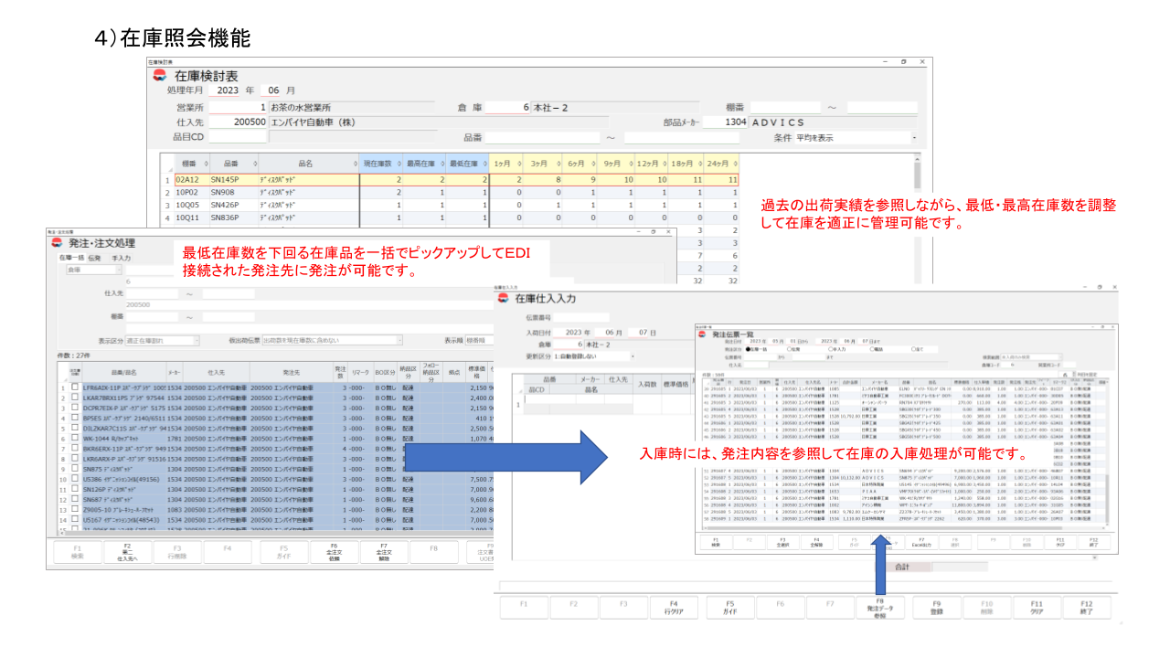Screen dimensions: 1170x658
Task: Click F7 Excel出力 in 発注伝票一覧
Action: coord(921,541)
